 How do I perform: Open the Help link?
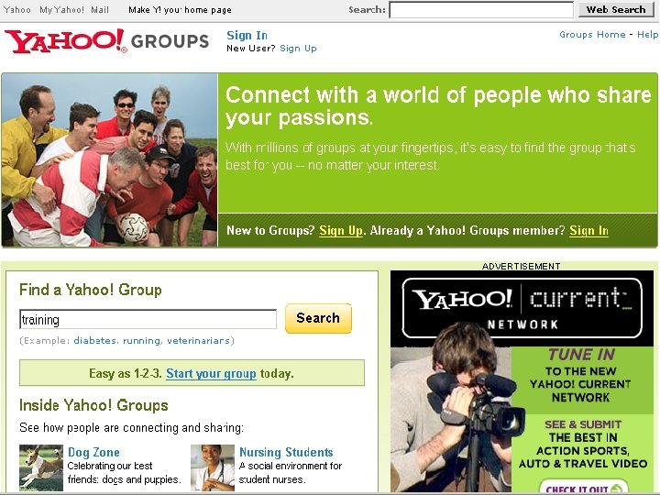pyautogui.click(x=647, y=35)
